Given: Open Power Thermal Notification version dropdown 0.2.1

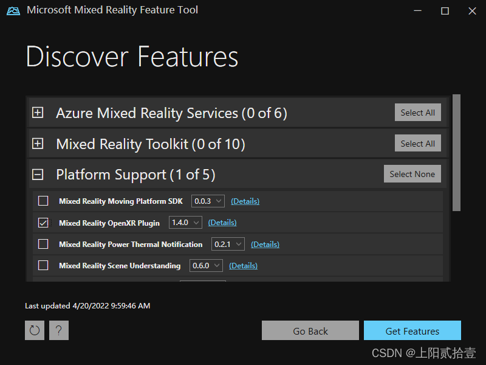Looking at the screenshot, I should point(228,245).
